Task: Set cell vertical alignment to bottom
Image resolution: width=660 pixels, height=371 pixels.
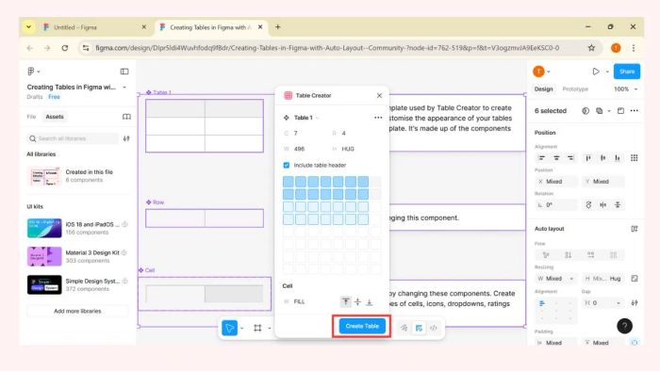Action: point(370,301)
